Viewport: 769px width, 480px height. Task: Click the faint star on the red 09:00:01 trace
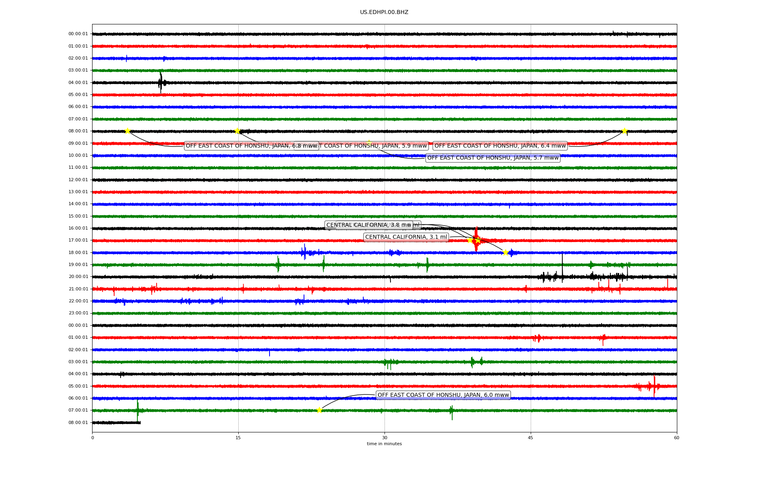click(x=369, y=142)
